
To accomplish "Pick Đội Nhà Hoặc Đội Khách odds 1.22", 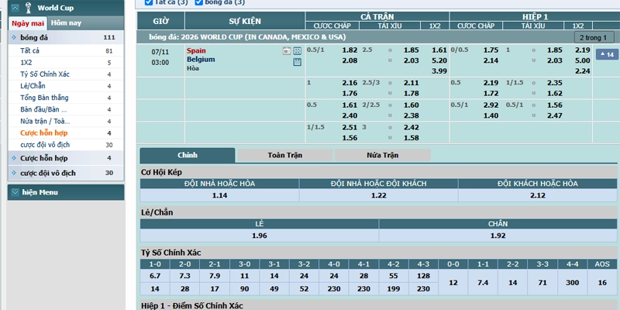I will coord(378,195).
